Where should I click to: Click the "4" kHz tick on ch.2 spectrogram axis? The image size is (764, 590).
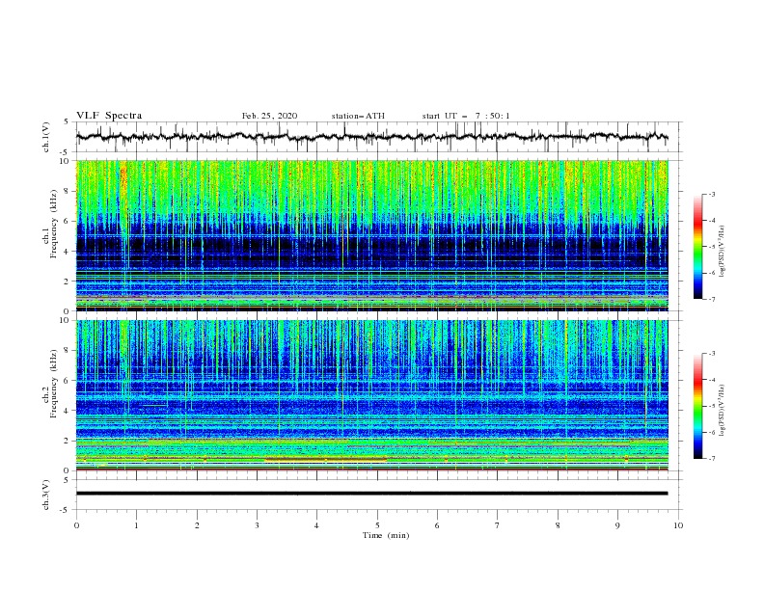click(68, 411)
